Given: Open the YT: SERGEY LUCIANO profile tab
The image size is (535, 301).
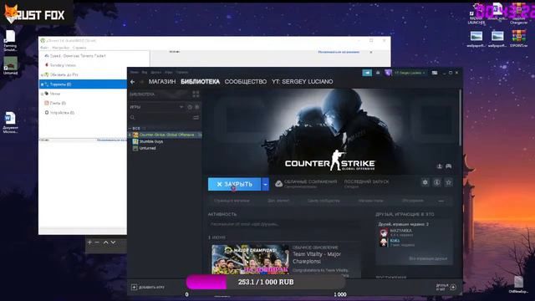Looking at the screenshot, I should [x=303, y=82].
